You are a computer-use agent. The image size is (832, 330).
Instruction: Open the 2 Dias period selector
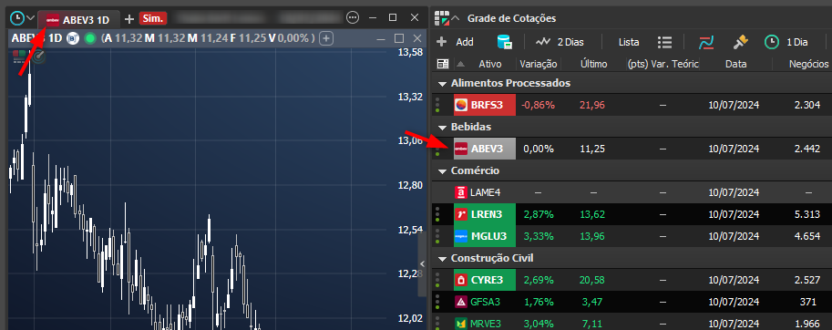(570, 42)
